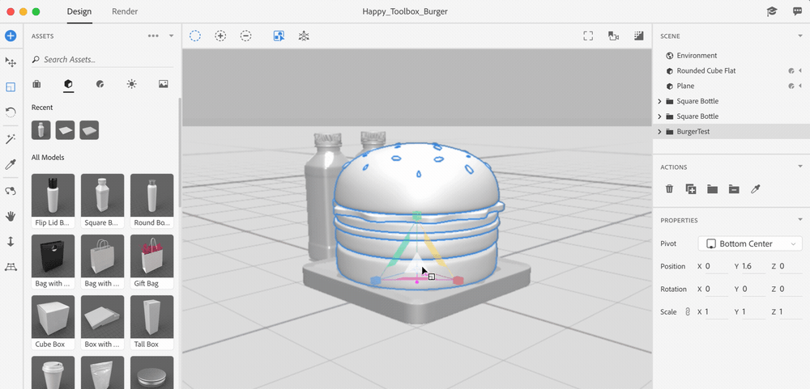This screenshot has height=389, width=810.
Task: Delete selection with the trash icon
Action: [670, 188]
